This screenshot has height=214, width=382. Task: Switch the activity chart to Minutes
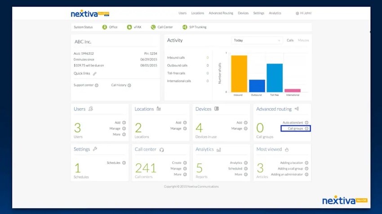click(303, 40)
